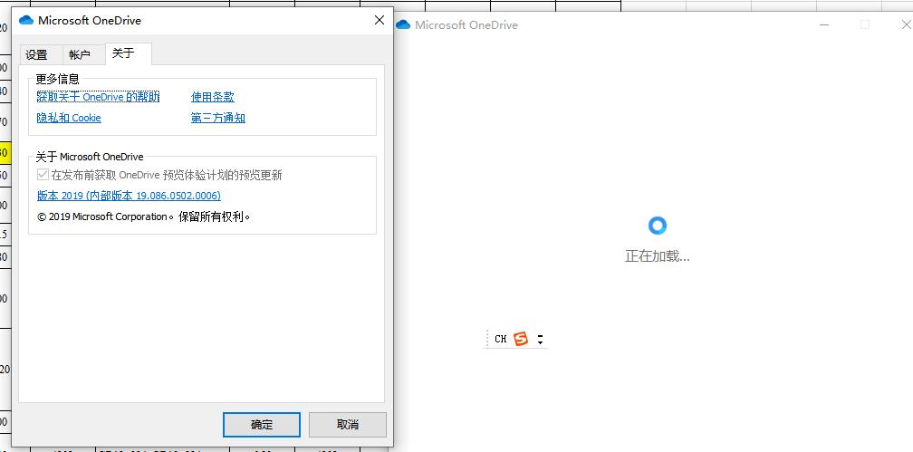Minimize the OneDrive loading window
Screen dimensions: 913x452
pos(824,24)
